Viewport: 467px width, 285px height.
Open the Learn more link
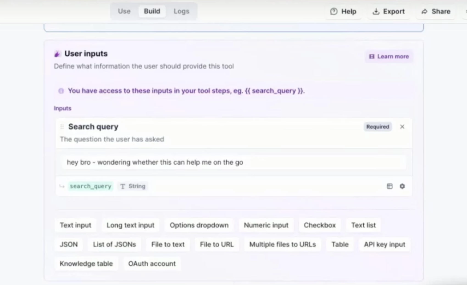click(389, 56)
